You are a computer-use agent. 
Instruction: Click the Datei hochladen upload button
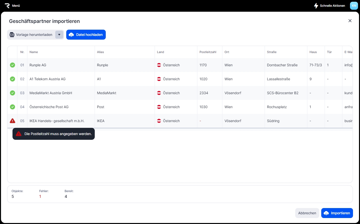click(x=86, y=35)
